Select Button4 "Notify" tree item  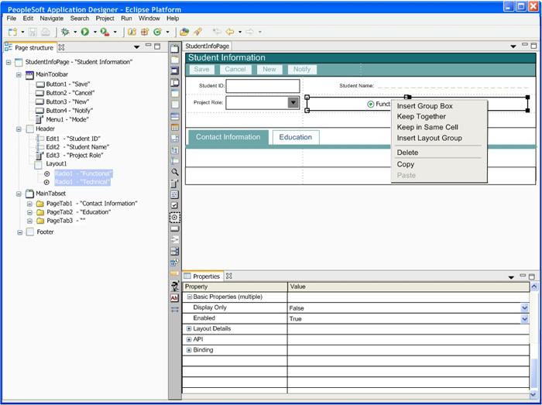pos(70,111)
